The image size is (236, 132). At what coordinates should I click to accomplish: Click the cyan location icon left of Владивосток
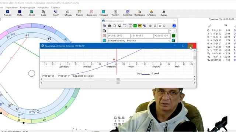pos(104,40)
